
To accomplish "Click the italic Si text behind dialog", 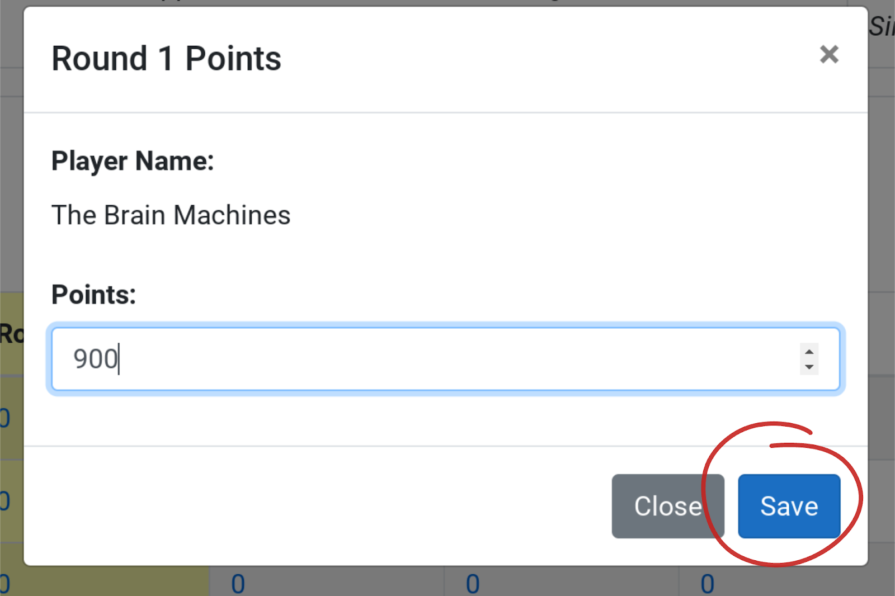I will (x=882, y=26).
